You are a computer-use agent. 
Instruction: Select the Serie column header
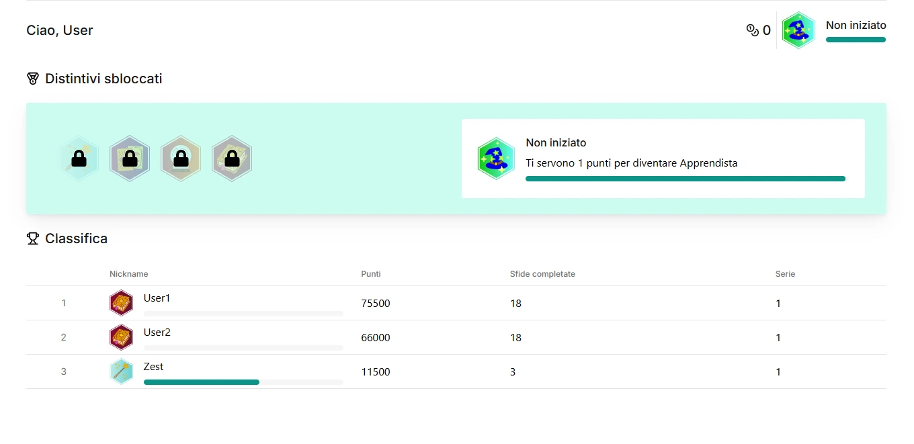click(785, 274)
